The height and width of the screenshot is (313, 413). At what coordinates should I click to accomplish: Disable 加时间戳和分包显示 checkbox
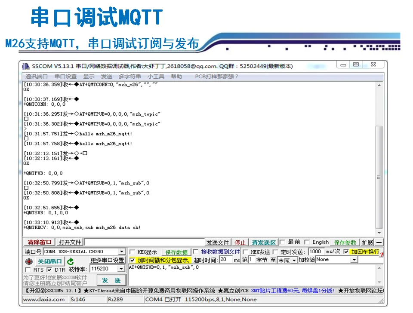pos(132,260)
